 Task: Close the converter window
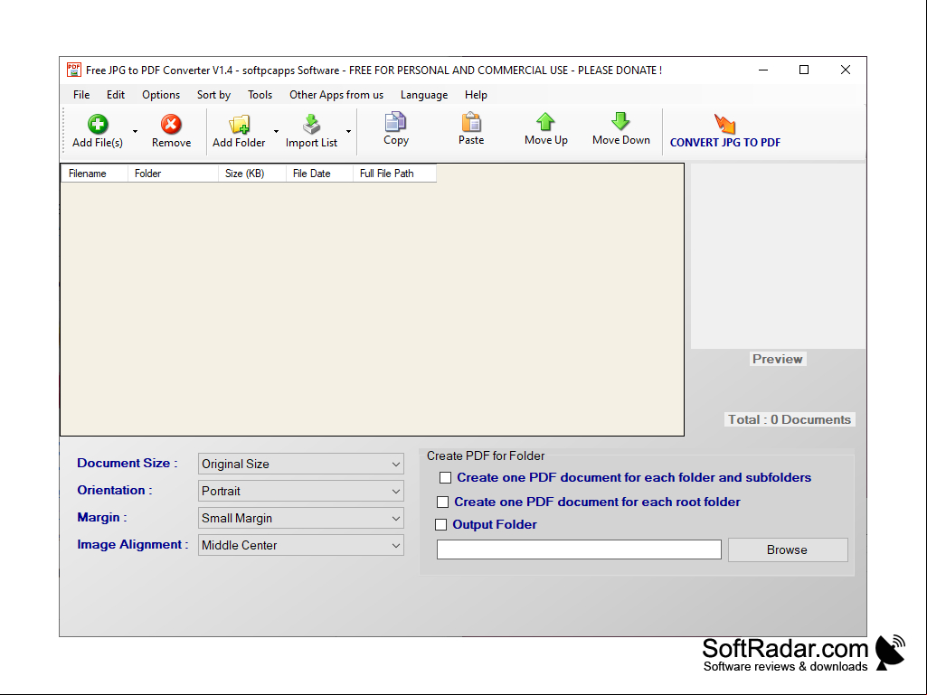pyautogui.click(x=846, y=70)
